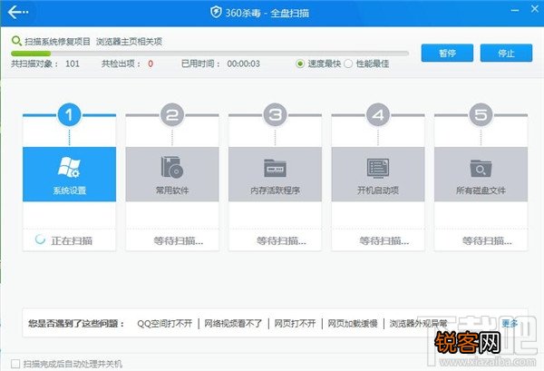The width and height of the screenshot is (544, 371).
Task: Click the green scan progress bar
Action: [31, 54]
